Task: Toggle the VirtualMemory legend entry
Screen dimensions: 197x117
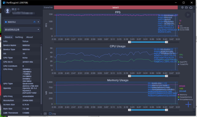Action: coord(185,100)
